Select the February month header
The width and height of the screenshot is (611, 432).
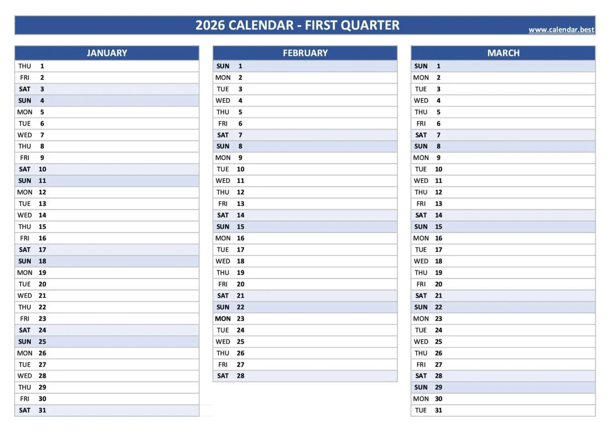(305, 53)
